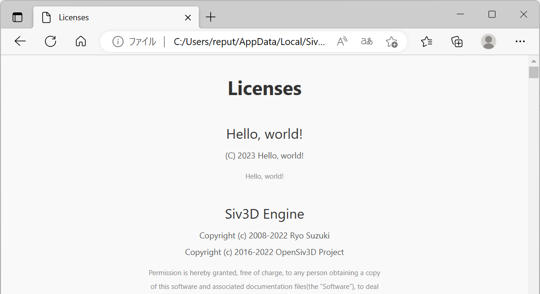Open Settings and more menu
540x294 pixels.
[x=520, y=41]
